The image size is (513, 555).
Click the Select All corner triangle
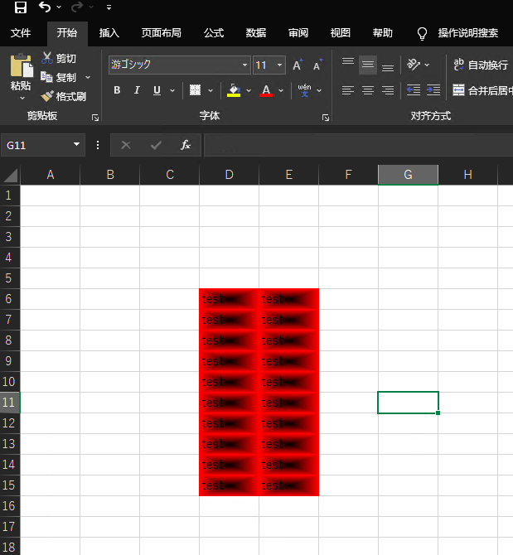click(10, 176)
